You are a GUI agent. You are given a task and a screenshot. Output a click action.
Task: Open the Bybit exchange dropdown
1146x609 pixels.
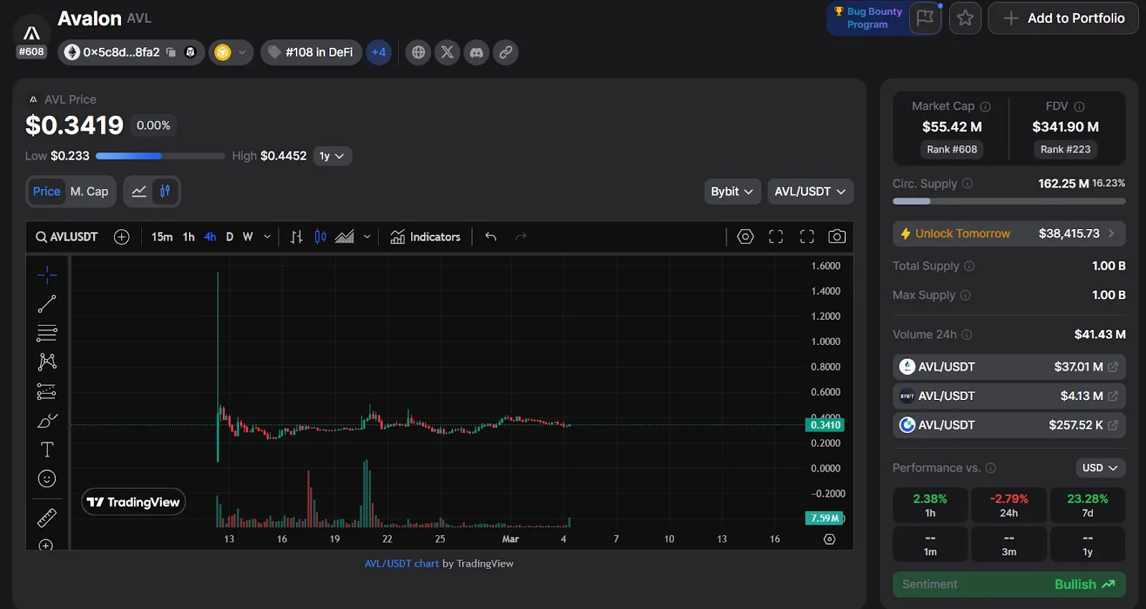tap(731, 191)
